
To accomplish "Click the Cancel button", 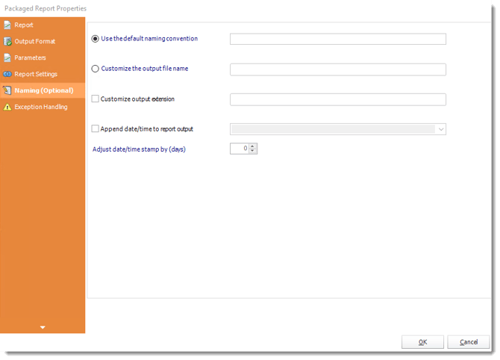I will pyautogui.click(x=469, y=342).
